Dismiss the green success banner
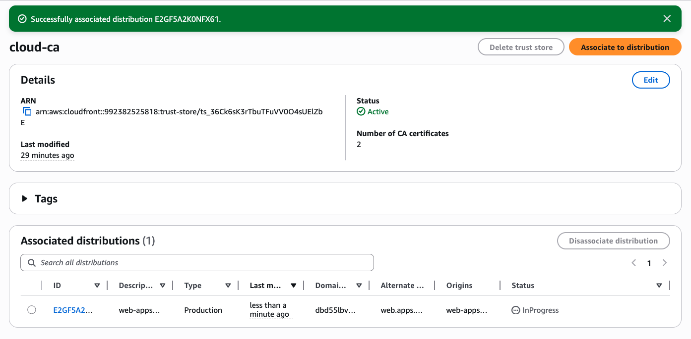Image resolution: width=691 pixels, height=339 pixels. tap(667, 18)
